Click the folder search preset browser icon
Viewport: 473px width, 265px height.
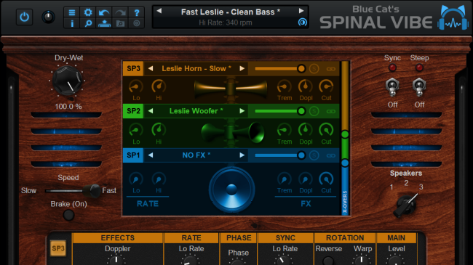click(120, 23)
